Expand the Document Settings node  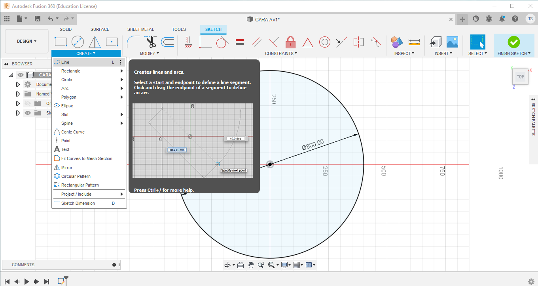18,84
